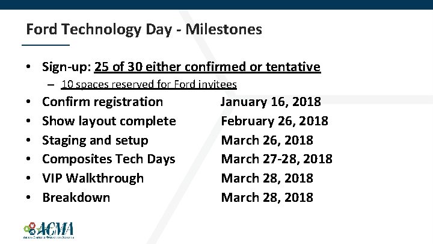Click the date 'March 27-28, 2018'
433x244 pixels.
coord(277,159)
